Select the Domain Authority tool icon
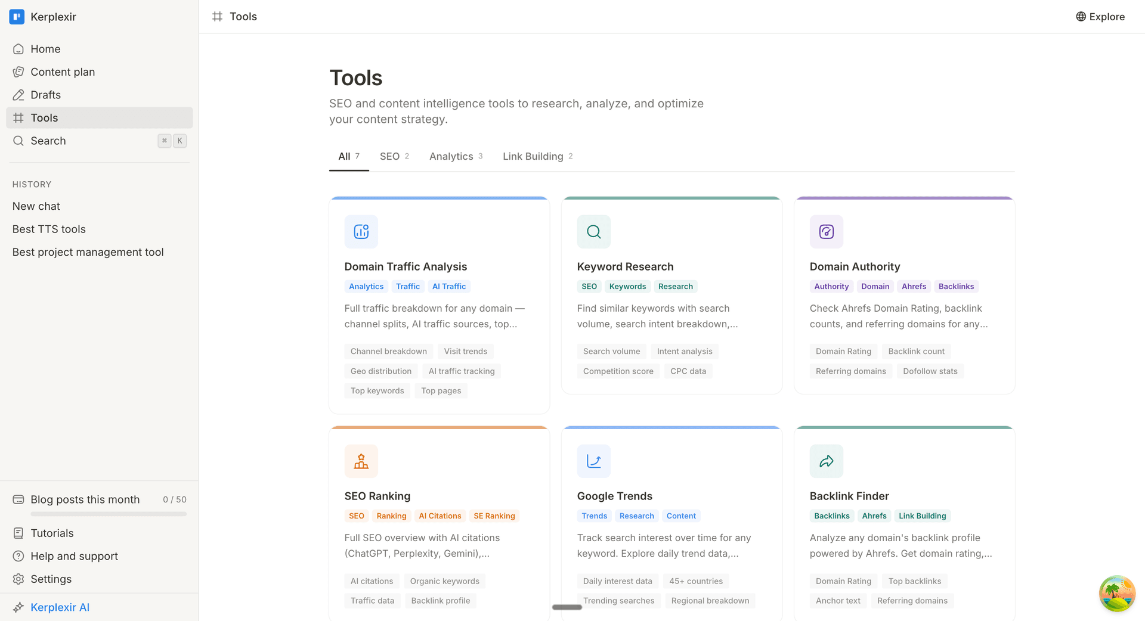This screenshot has width=1145, height=621. pyautogui.click(x=826, y=232)
